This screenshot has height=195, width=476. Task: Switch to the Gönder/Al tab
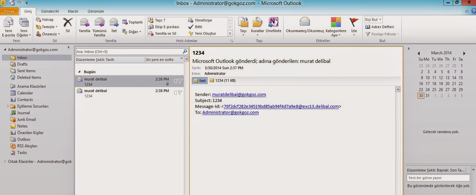click(50, 11)
